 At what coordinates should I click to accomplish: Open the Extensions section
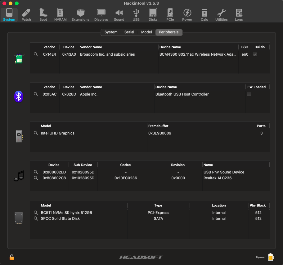pos(80,15)
